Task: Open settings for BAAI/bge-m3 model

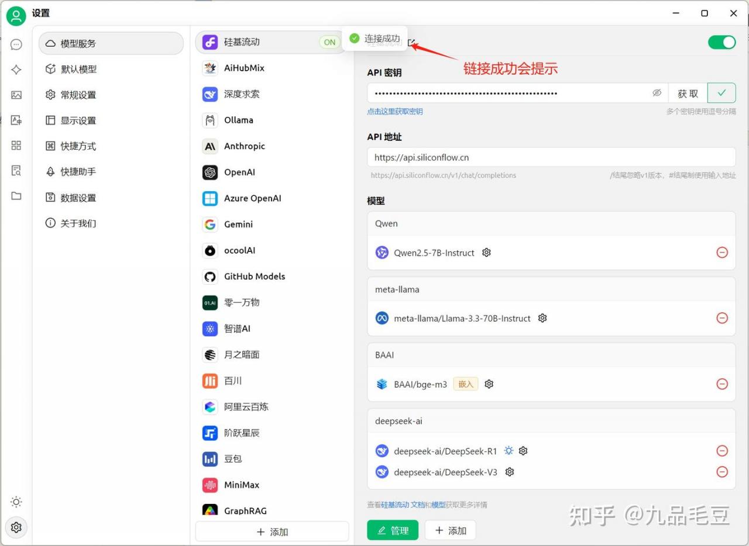Action: pos(489,384)
